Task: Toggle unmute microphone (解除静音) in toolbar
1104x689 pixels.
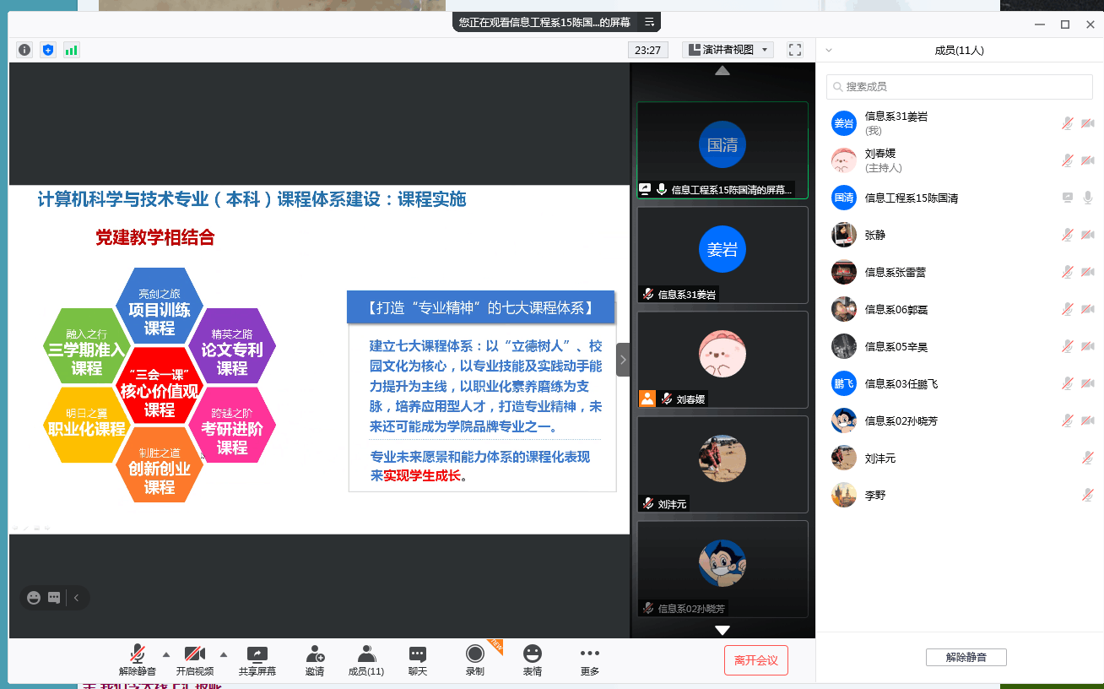Action: [x=138, y=660]
